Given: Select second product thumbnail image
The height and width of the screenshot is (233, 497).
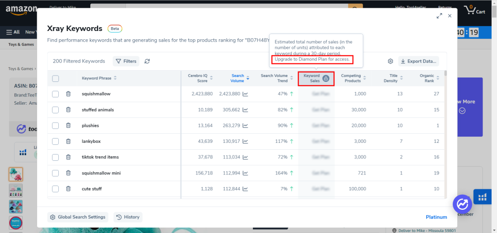Looking at the screenshot, I should click(x=16, y=191).
